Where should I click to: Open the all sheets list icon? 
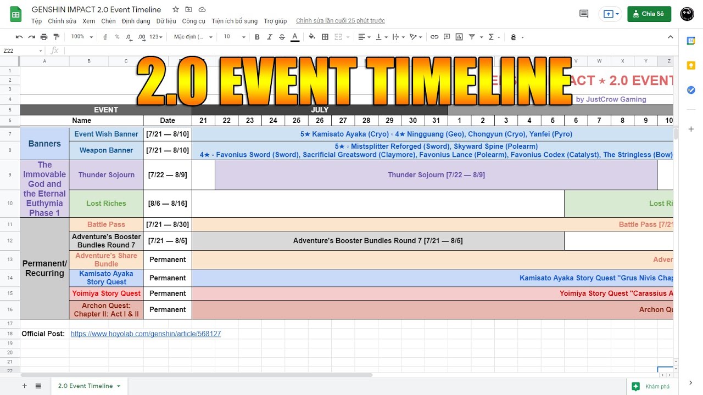click(x=38, y=386)
